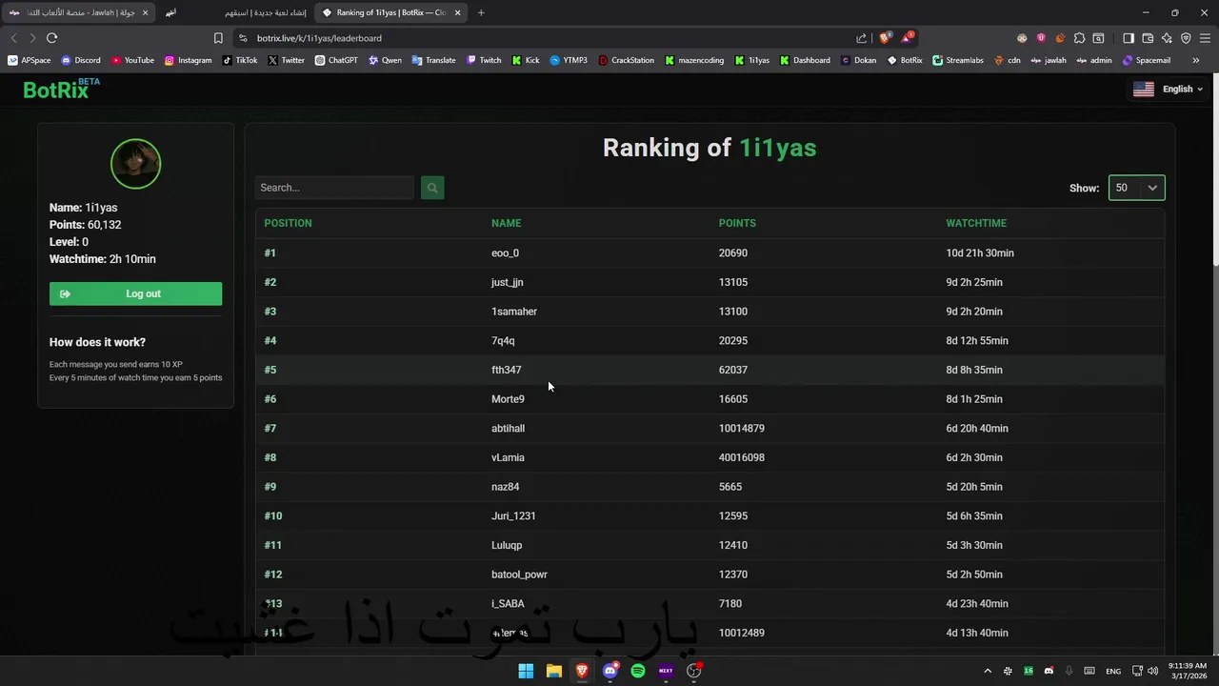Open the new tab plus button
Image resolution: width=1219 pixels, height=686 pixels.
tap(481, 12)
